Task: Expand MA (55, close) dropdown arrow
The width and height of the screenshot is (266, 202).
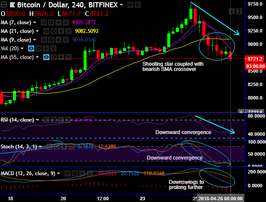Action: (37, 57)
